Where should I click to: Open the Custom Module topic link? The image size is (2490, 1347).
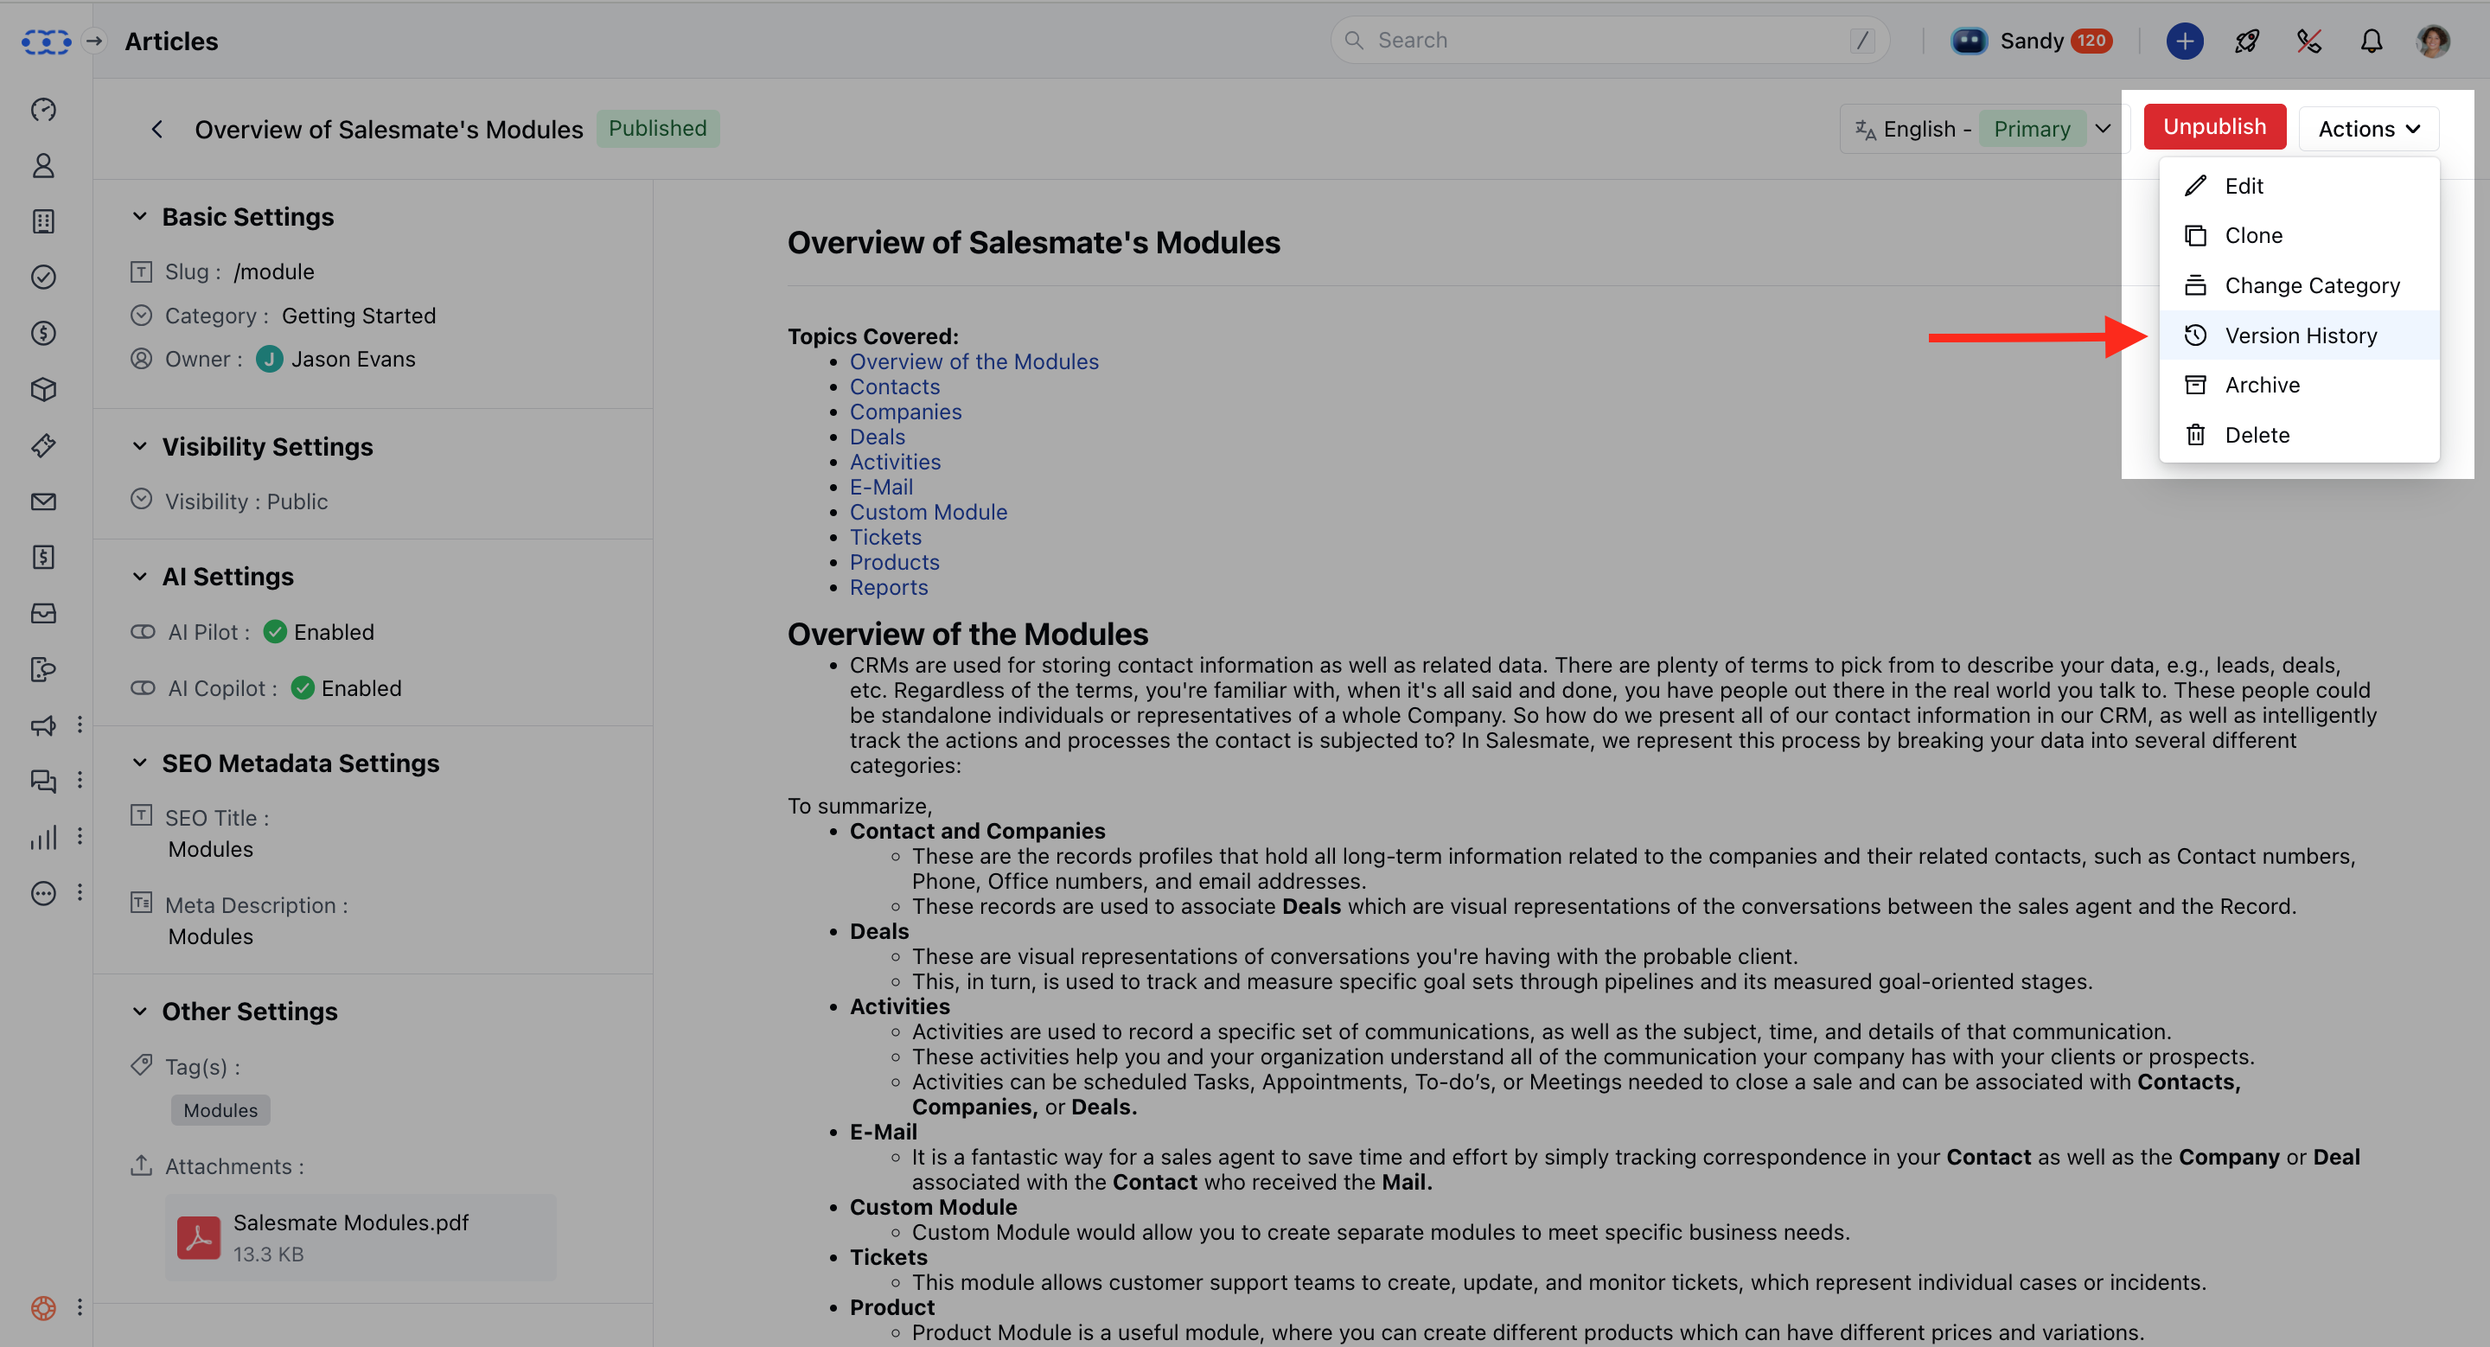click(928, 512)
